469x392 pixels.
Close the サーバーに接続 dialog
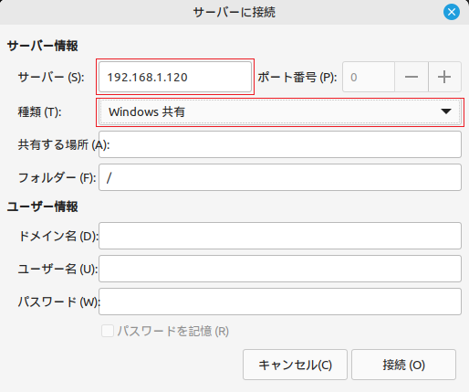452,12
